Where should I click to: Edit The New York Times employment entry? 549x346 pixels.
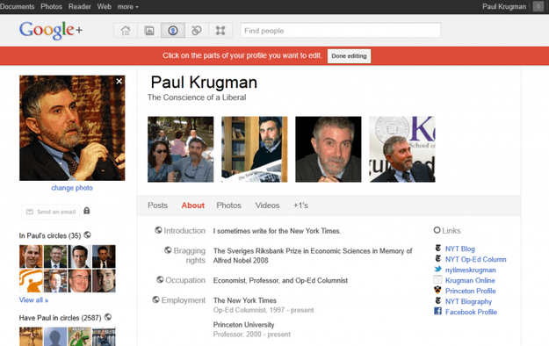(264, 305)
